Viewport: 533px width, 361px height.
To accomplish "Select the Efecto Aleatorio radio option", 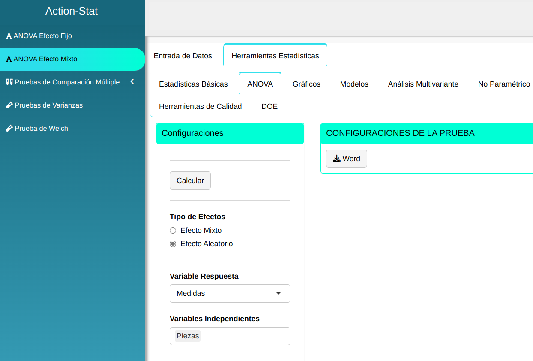I will pos(173,244).
